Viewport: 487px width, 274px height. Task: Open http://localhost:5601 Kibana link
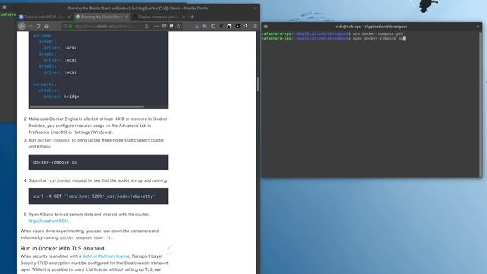[49, 221]
